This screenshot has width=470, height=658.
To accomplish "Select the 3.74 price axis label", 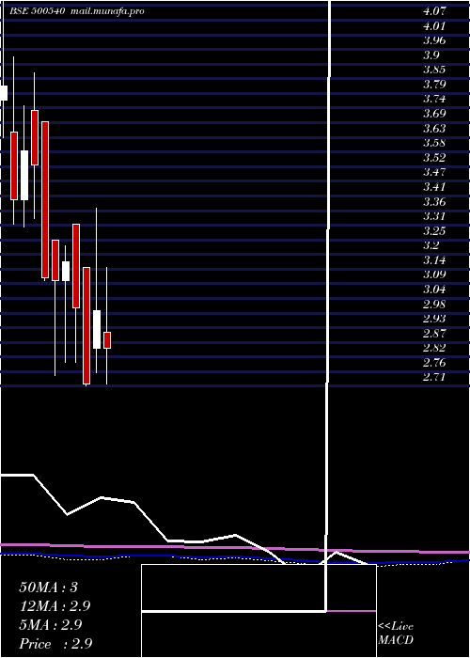I will tap(434, 99).
